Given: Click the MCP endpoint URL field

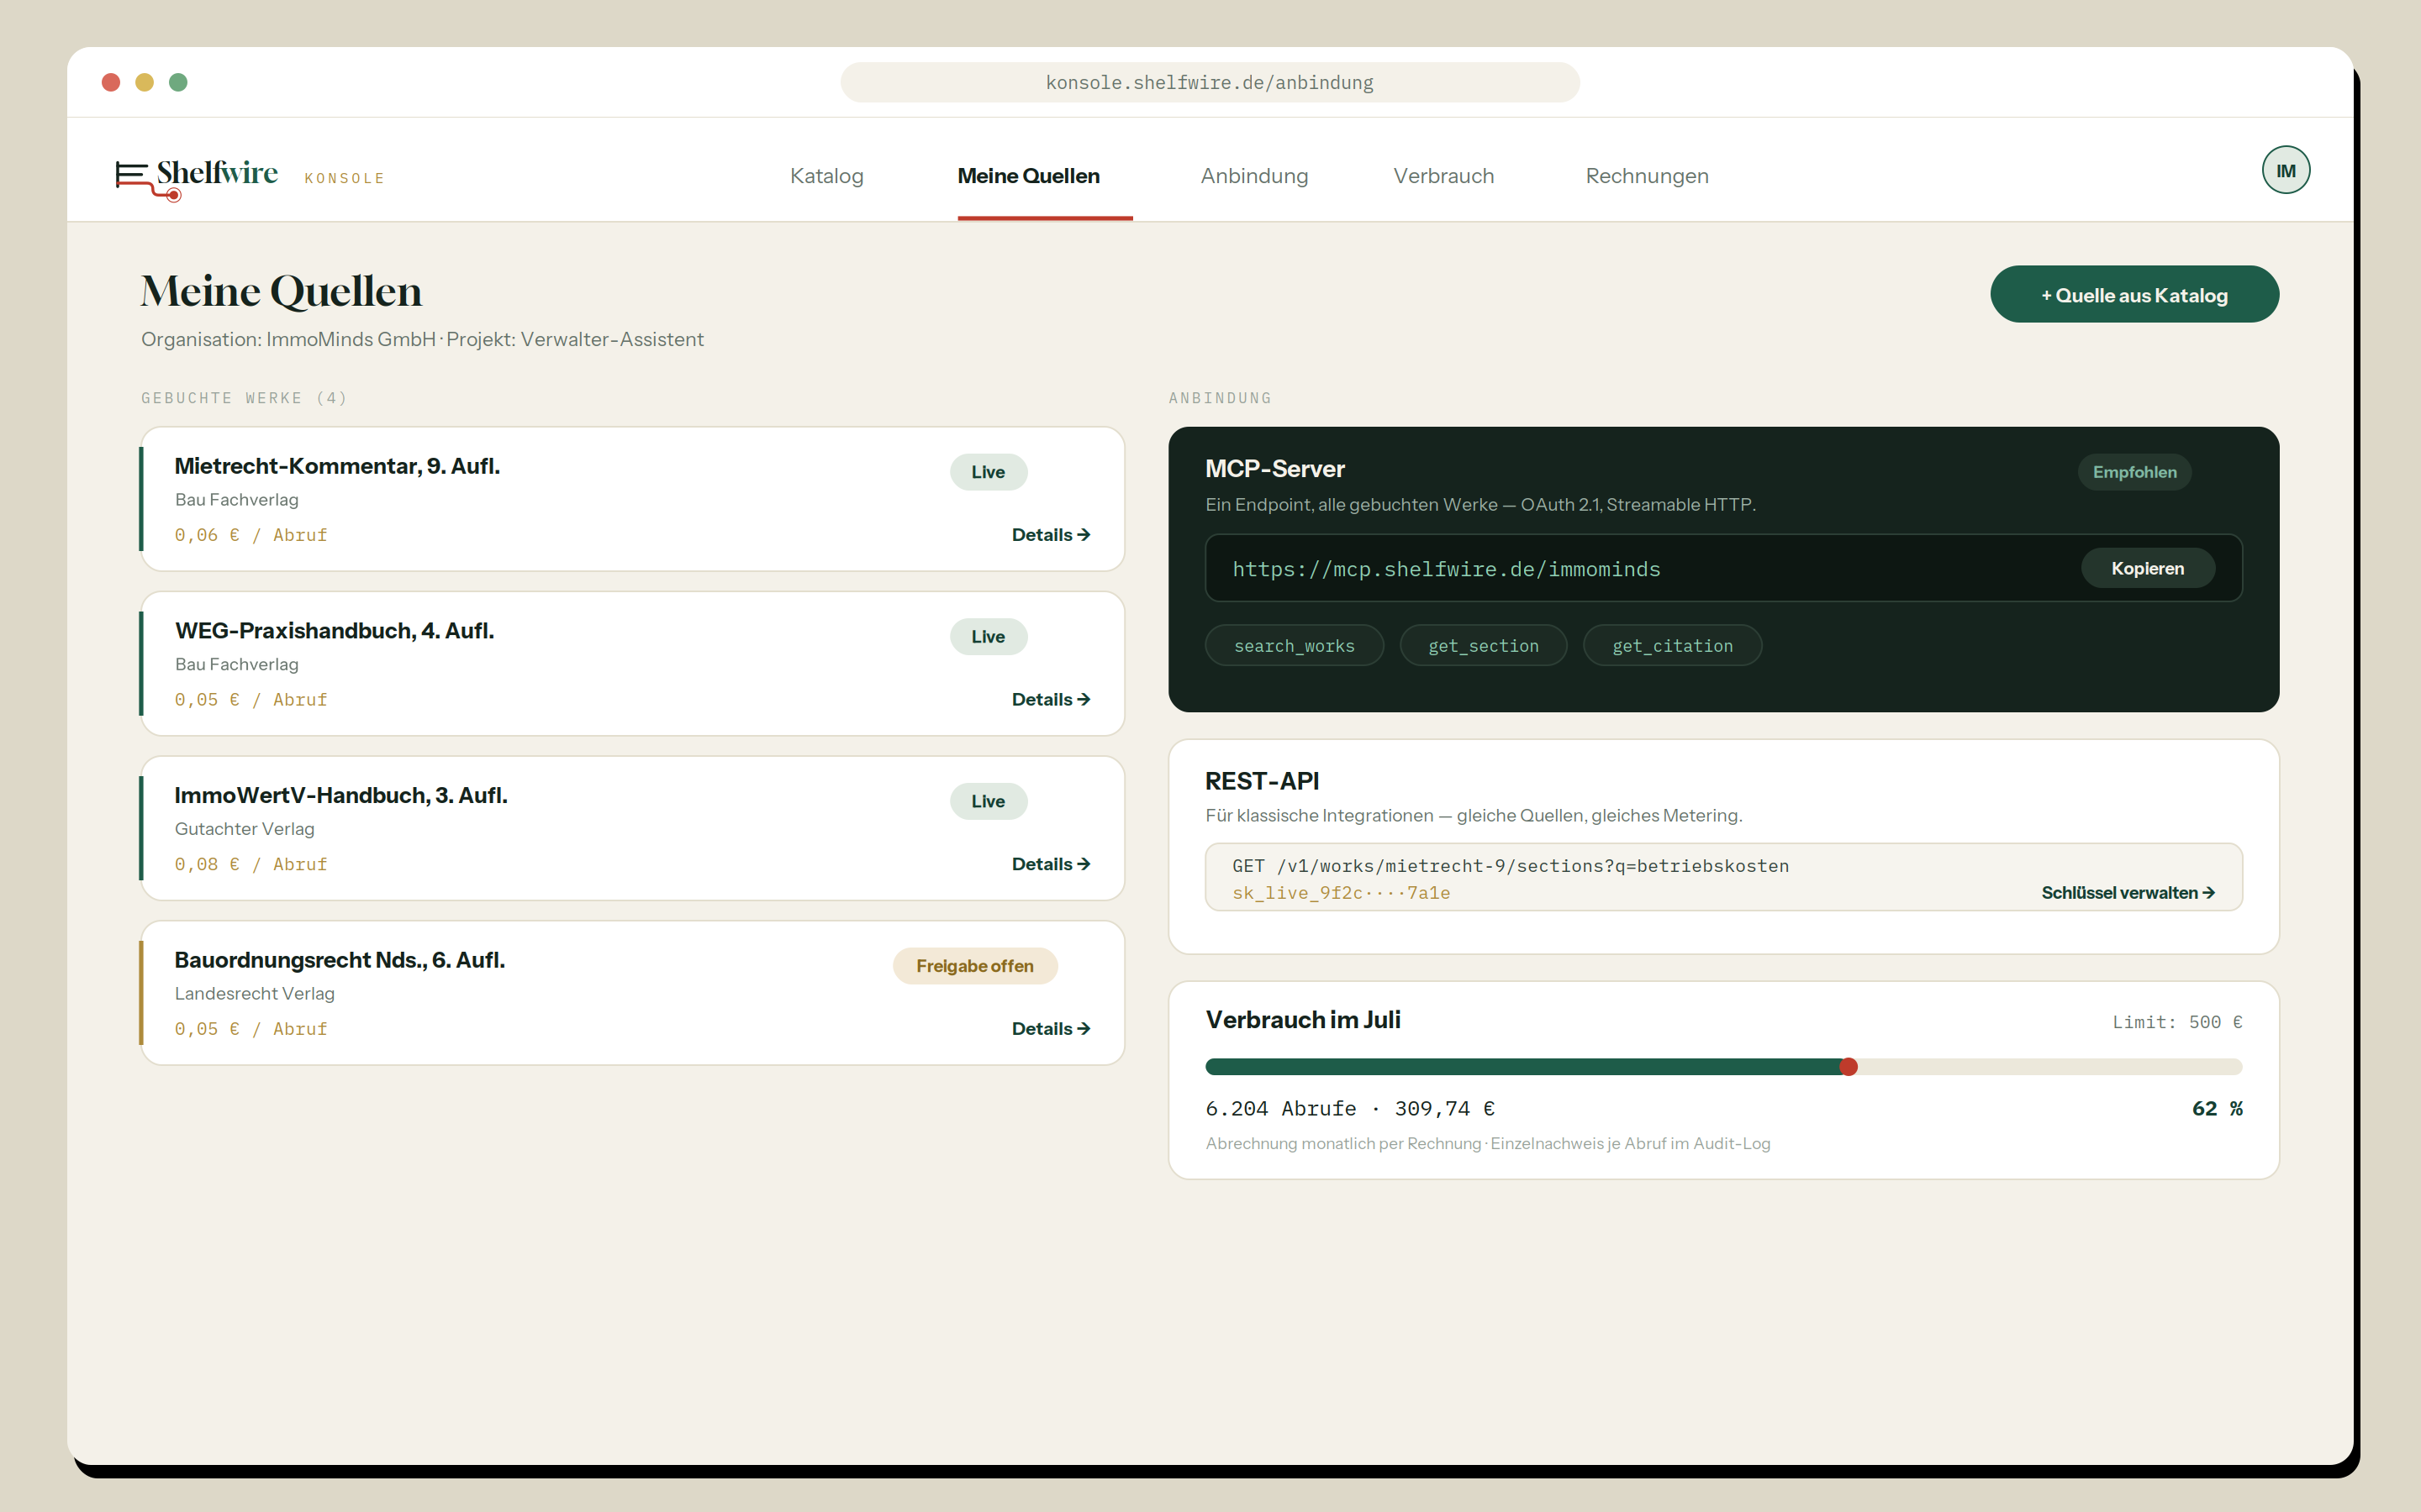Looking at the screenshot, I should (x=1722, y=568).
